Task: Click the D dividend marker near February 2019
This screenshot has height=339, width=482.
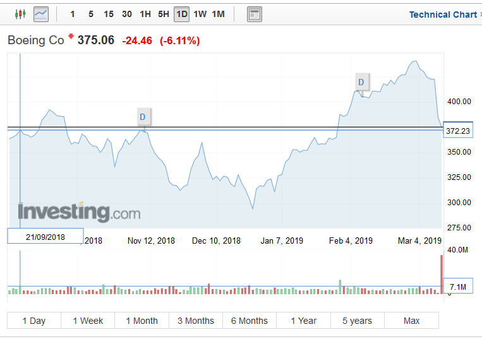Action: point(361,82)
